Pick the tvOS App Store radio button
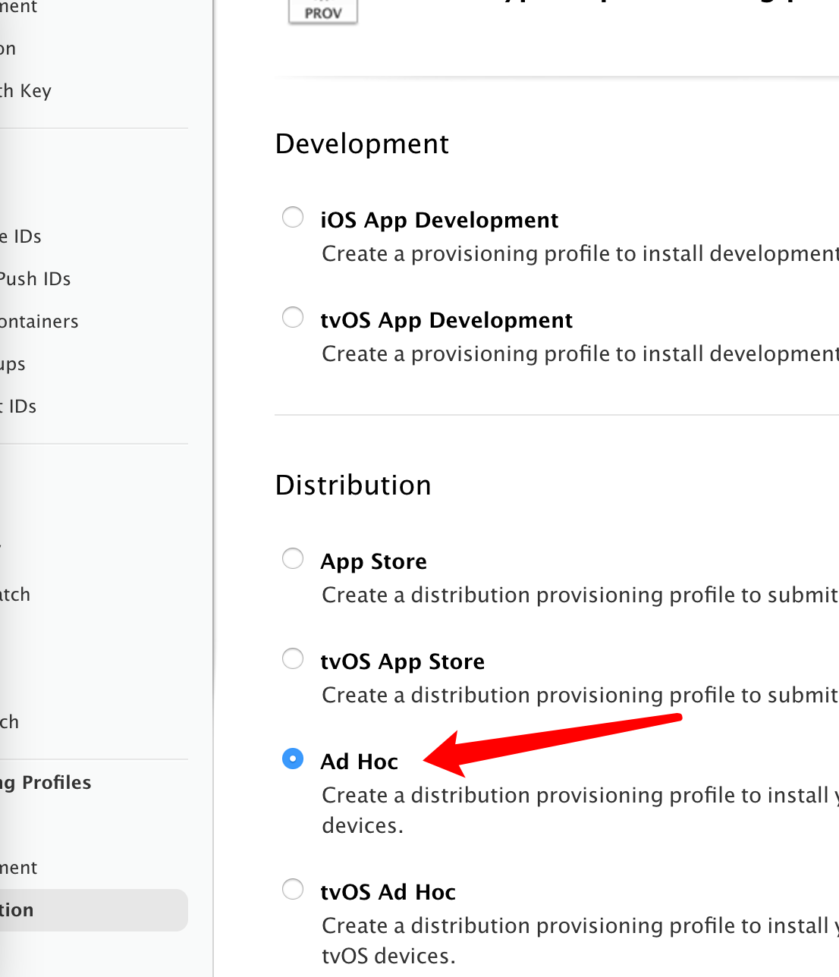Viewport: 839px width, 977px height. [x=293, y=659]
